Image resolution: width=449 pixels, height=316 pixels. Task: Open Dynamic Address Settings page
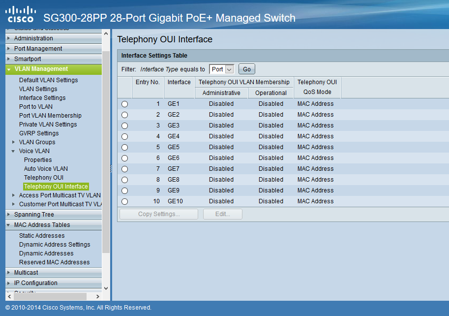[55, 245]
